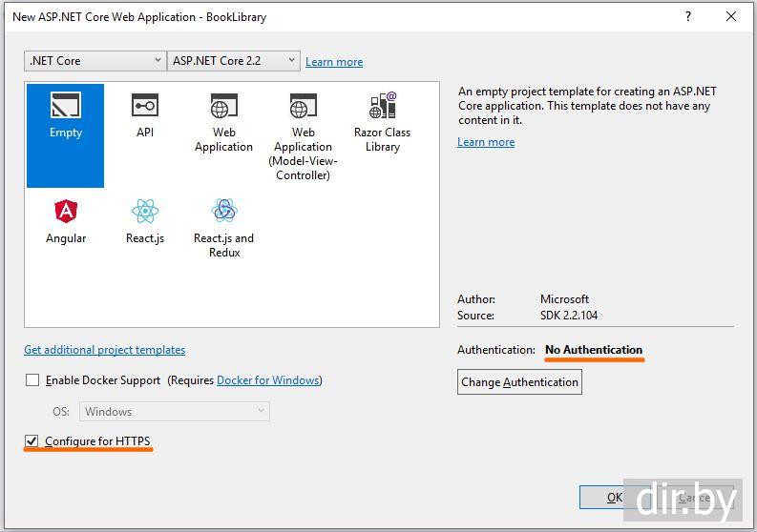This screenshot has height=532, width=757.
Task: Click the dialog help question mark
Action: tap(687, 16)
